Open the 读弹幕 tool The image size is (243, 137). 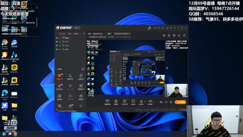(59, 97)
